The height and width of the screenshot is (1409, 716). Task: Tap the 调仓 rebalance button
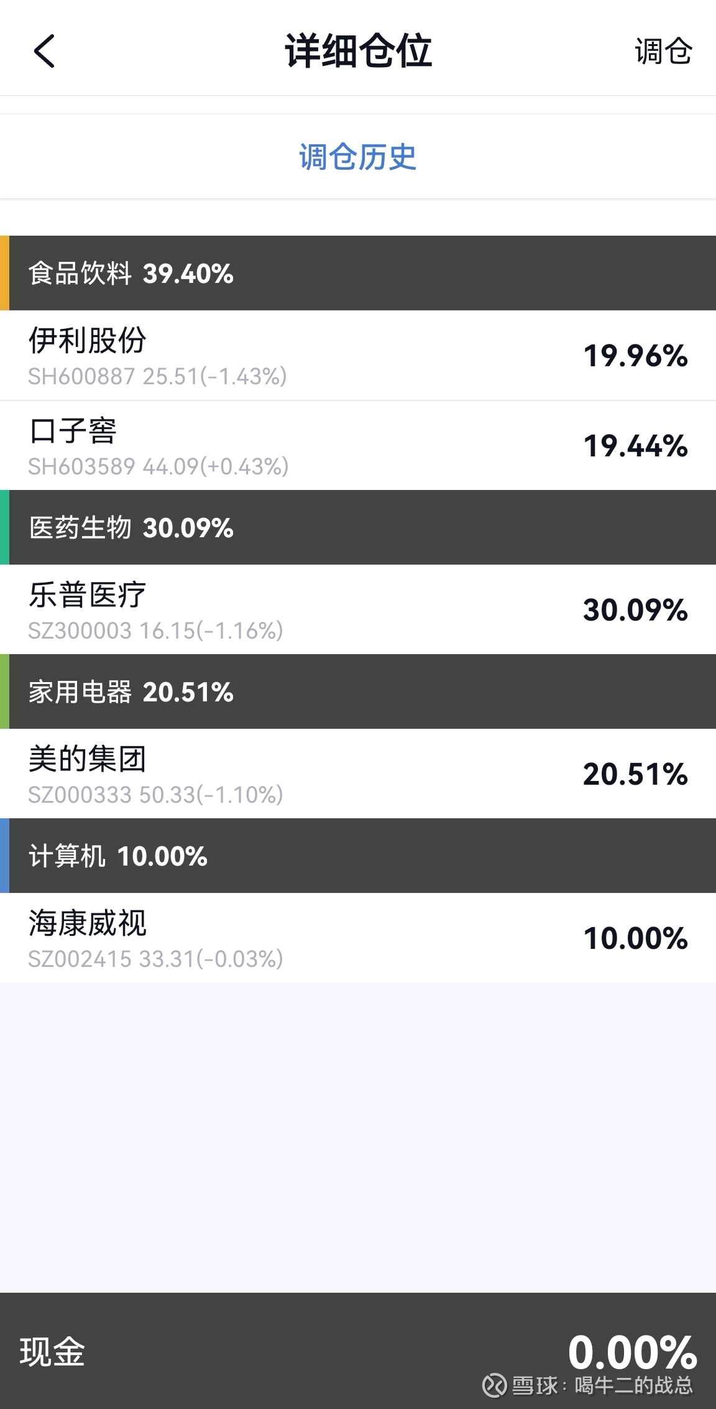(663, 51)
